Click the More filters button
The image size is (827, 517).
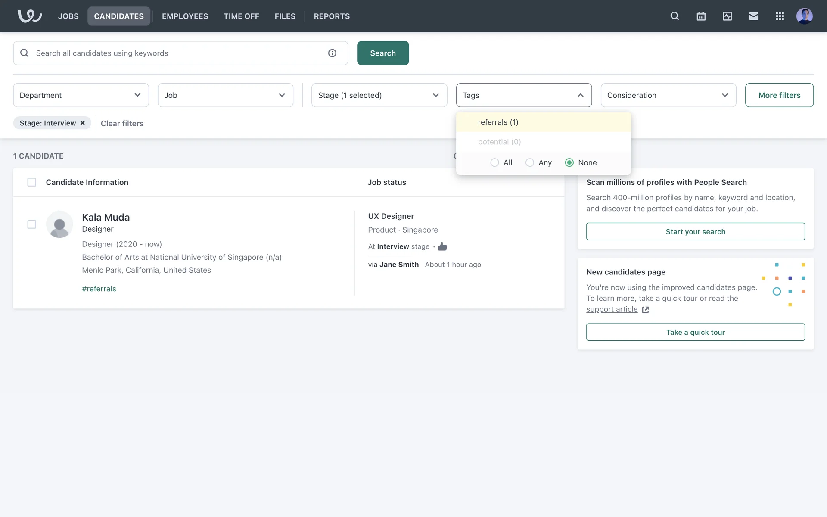click(x=779, y=95)
